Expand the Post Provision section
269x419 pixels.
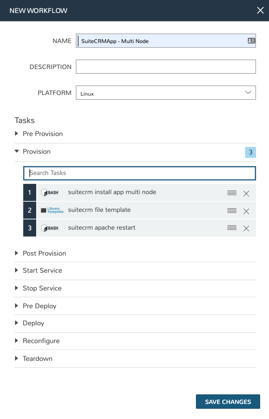pyautogui.click(x=44, y=253)
